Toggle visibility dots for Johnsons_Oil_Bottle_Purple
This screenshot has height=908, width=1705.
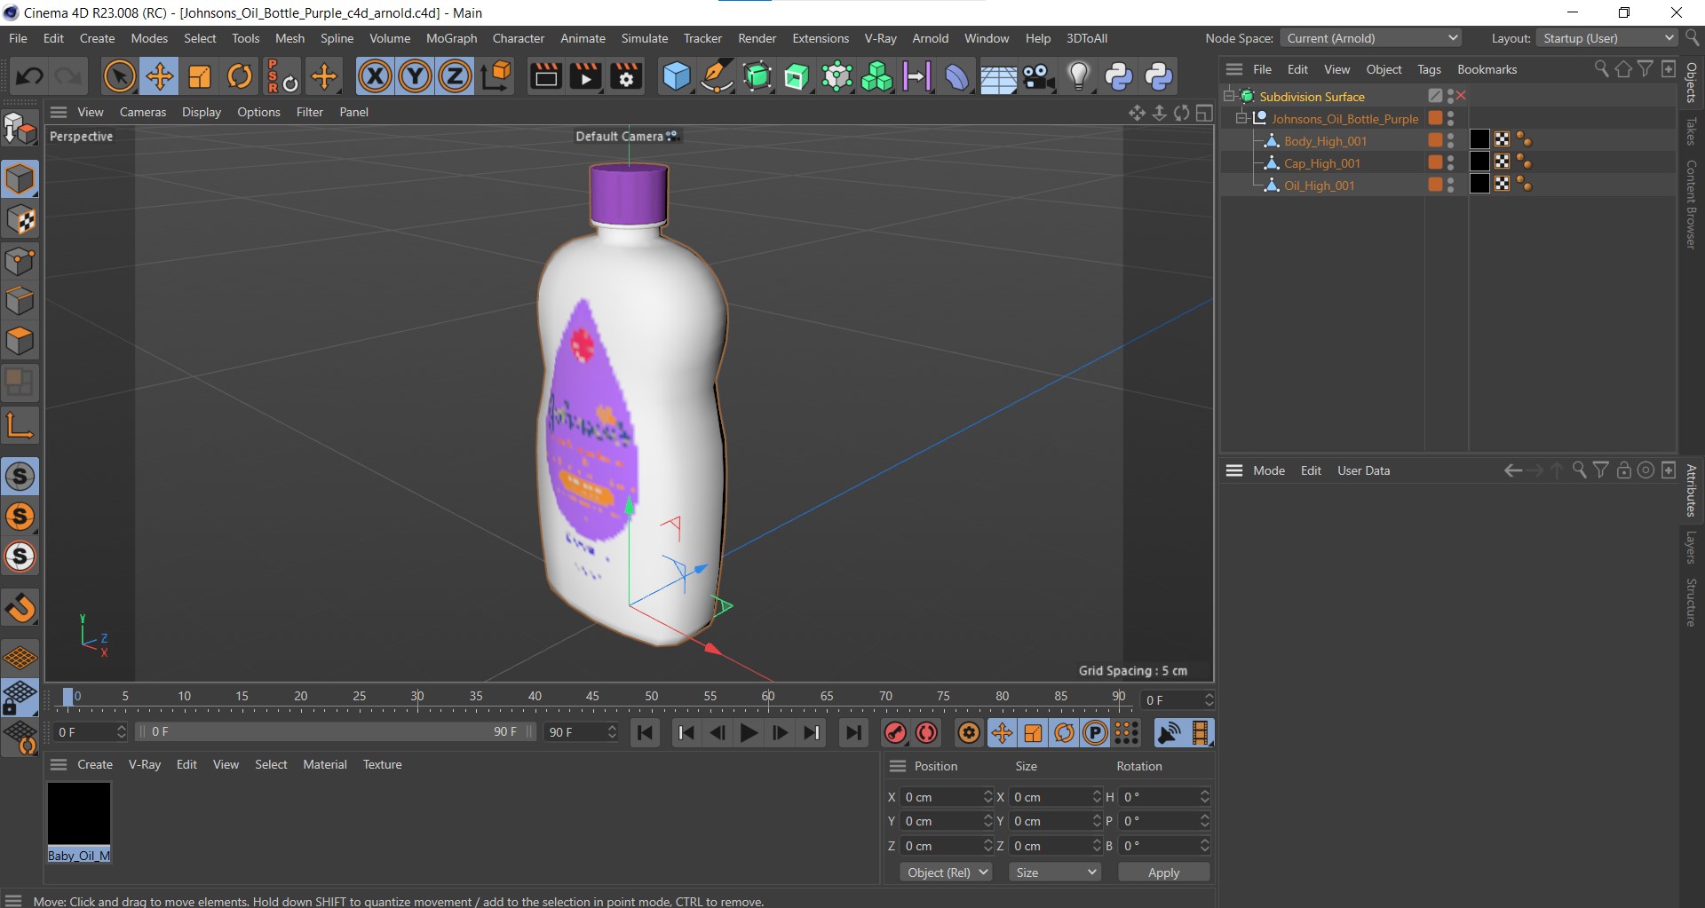pyautogui.click(x=1450, y=118)
